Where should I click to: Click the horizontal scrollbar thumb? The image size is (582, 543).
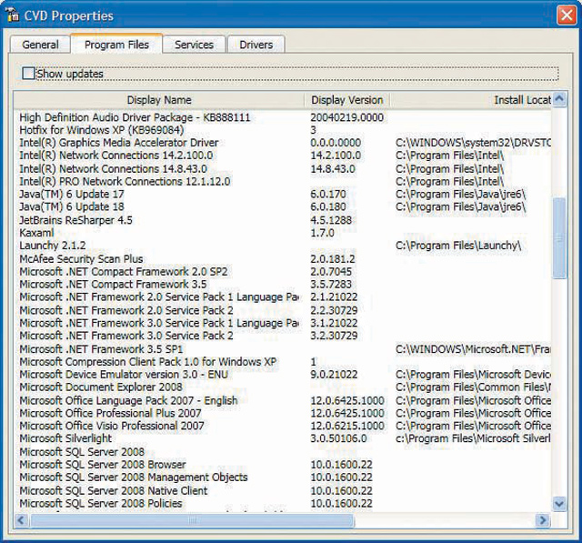(192, 520)
